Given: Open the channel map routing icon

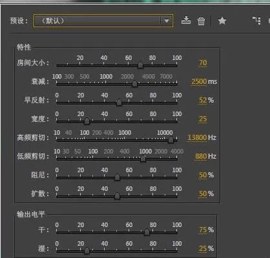Looking at the screenshot, I should pyautogui.click(x=256, y=21).
